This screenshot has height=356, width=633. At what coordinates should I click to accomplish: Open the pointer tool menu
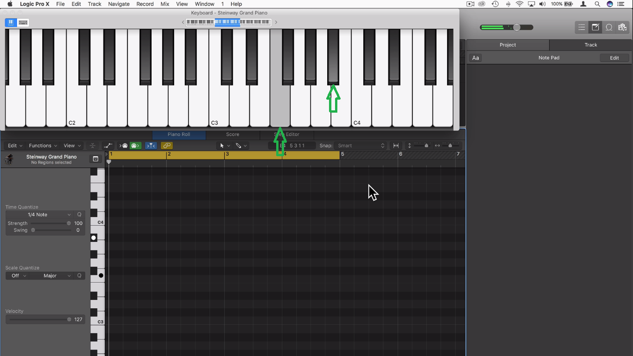coord(225,146)
